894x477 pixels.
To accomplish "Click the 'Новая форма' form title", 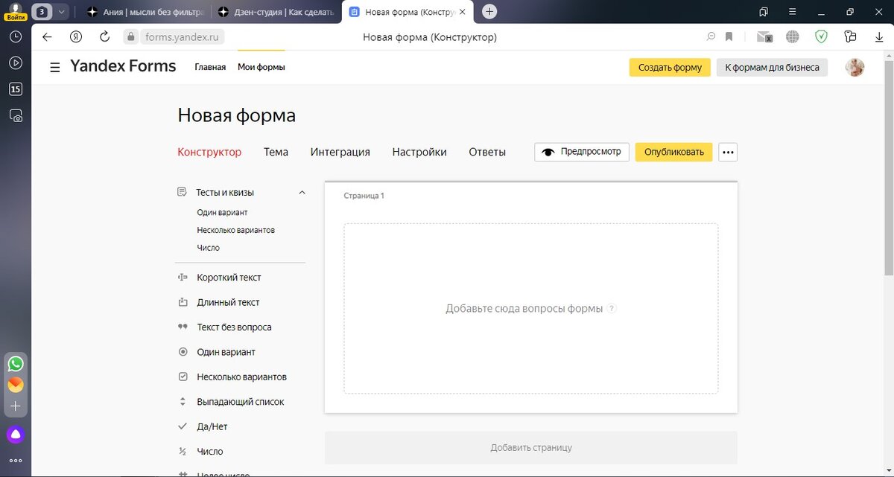I will 237,115.
